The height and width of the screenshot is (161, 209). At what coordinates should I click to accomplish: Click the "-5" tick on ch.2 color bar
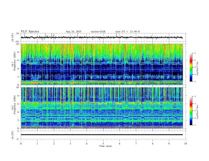point(195,111)
